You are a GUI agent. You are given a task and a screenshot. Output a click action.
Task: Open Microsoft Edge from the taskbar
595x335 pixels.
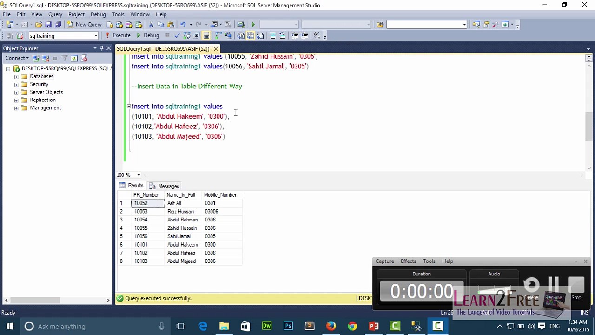click(x=203, y=326)
